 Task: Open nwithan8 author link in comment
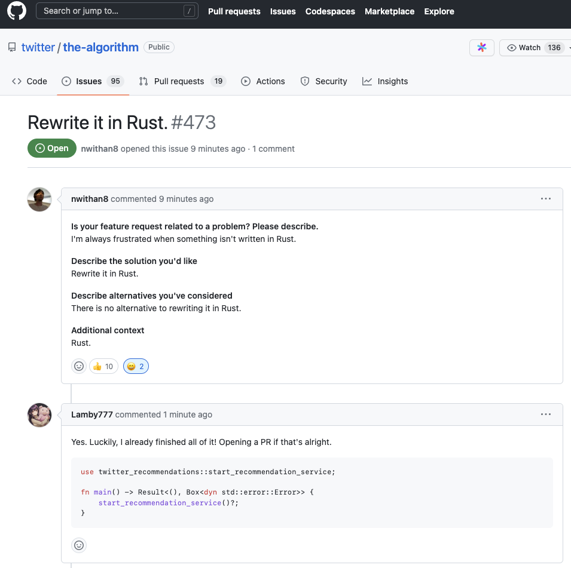(90, 199)
